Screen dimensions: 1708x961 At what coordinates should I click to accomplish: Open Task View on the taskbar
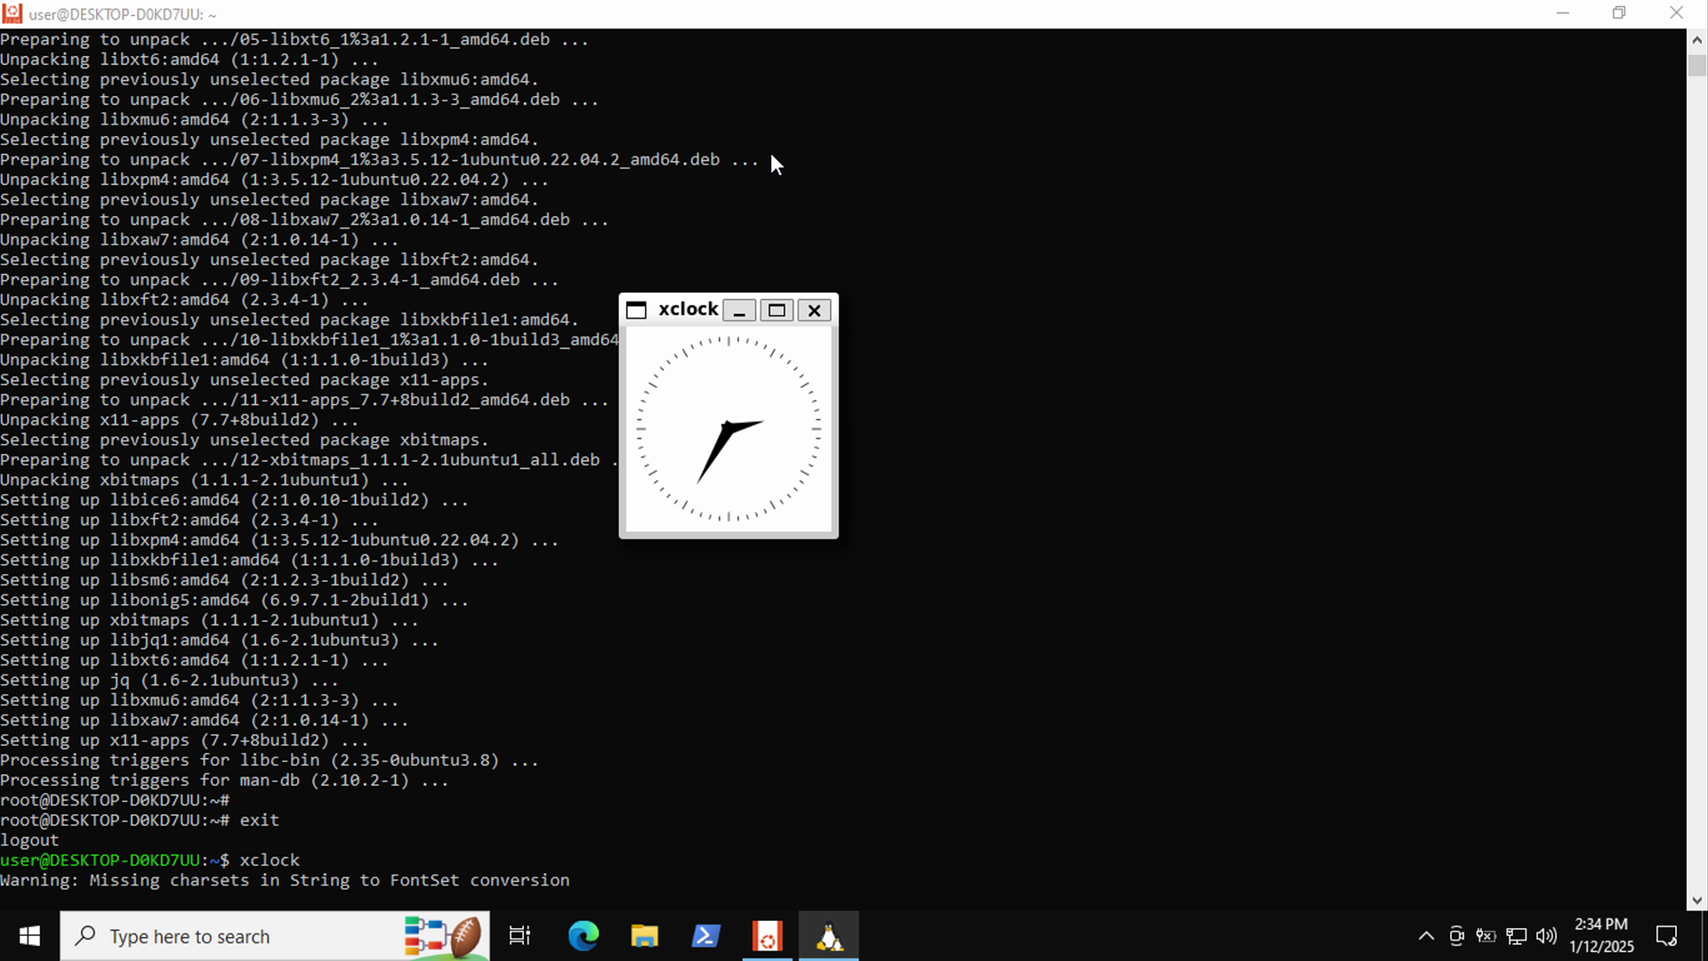520,936
